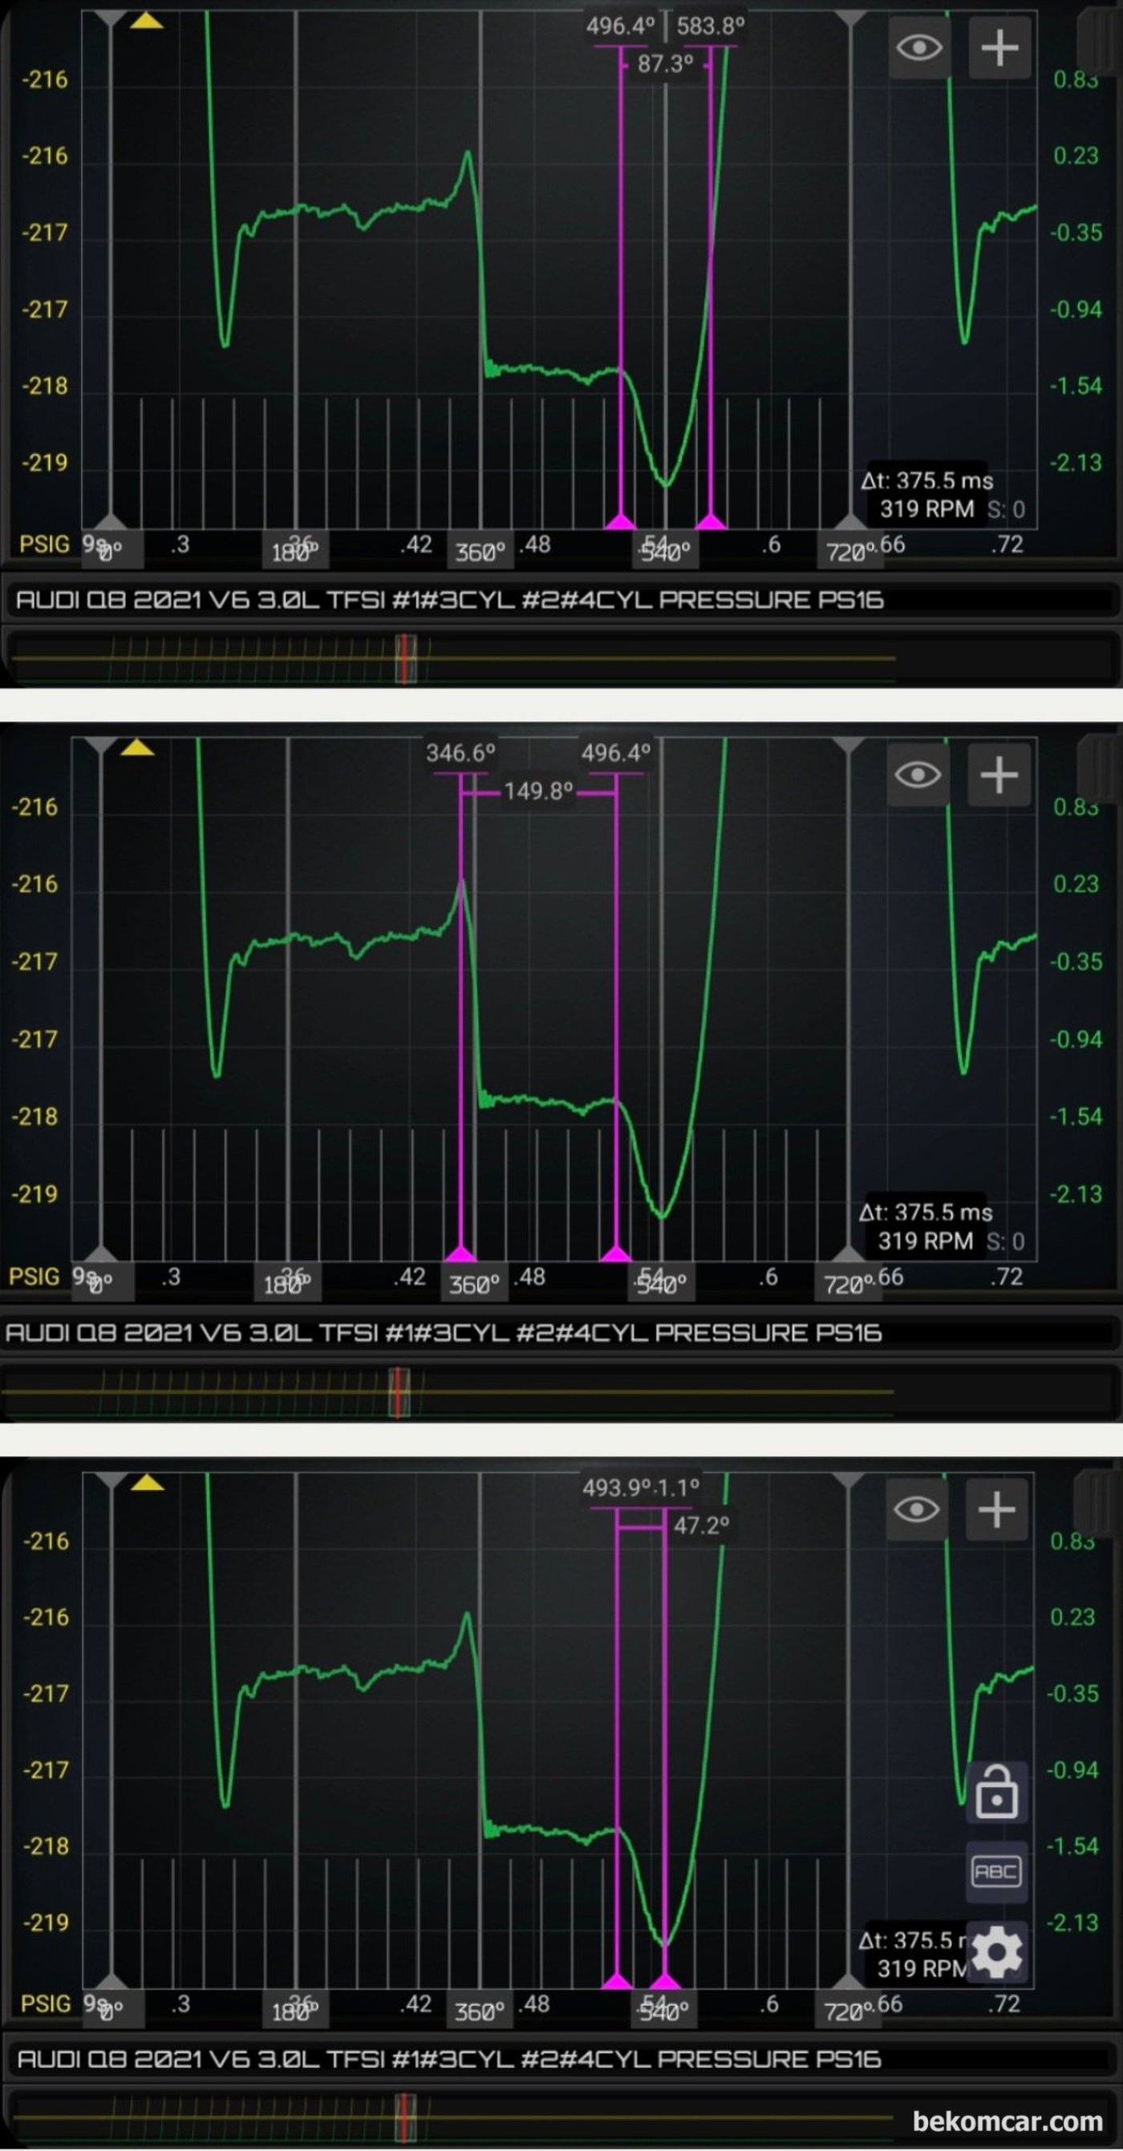This screenshot has height=2151, width=1123.
Task: Click the S: 0 readout in the 149.8° panel
Action: [1005, 1242]
